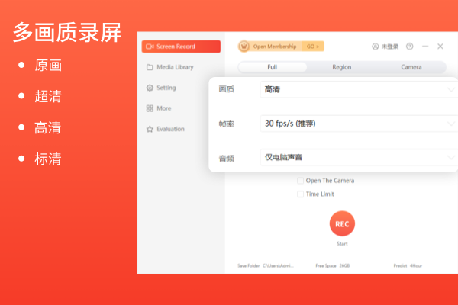
Task: Click the Start label under REC
Action: 342,244
